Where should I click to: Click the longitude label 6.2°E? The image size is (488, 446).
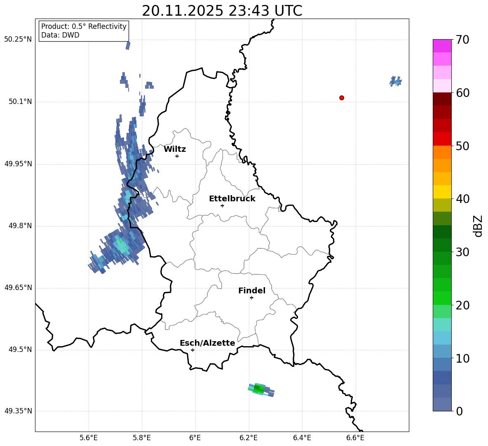coord(249,438)
